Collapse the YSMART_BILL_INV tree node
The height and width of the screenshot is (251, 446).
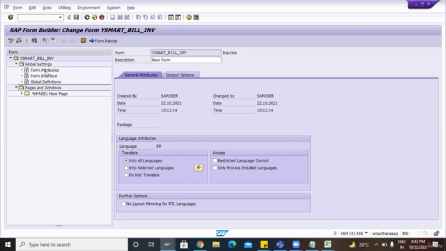tap(10, 58)
